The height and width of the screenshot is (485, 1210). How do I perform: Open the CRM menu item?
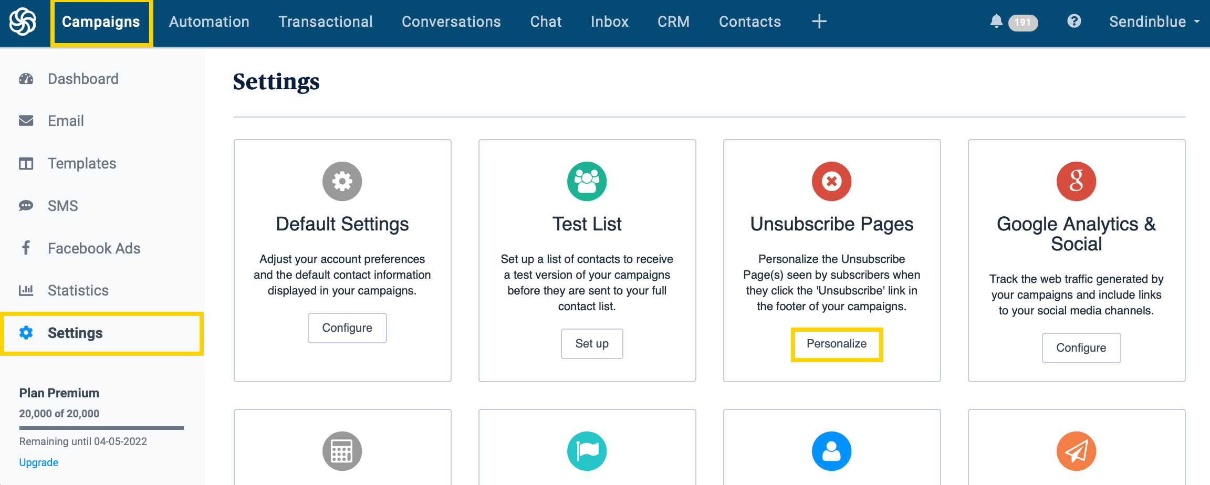[673, 22]
